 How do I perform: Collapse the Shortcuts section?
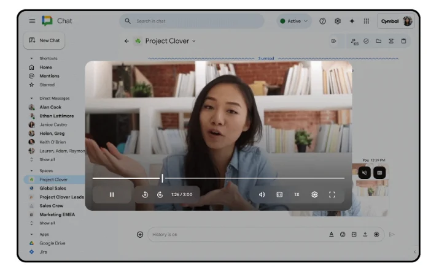31,58
